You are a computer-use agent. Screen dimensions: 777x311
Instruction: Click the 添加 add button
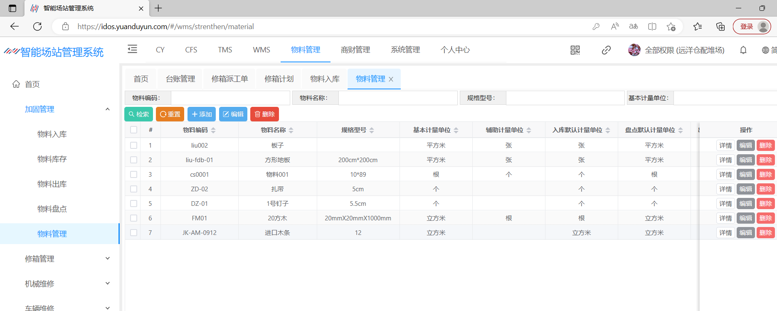(202, 114)
